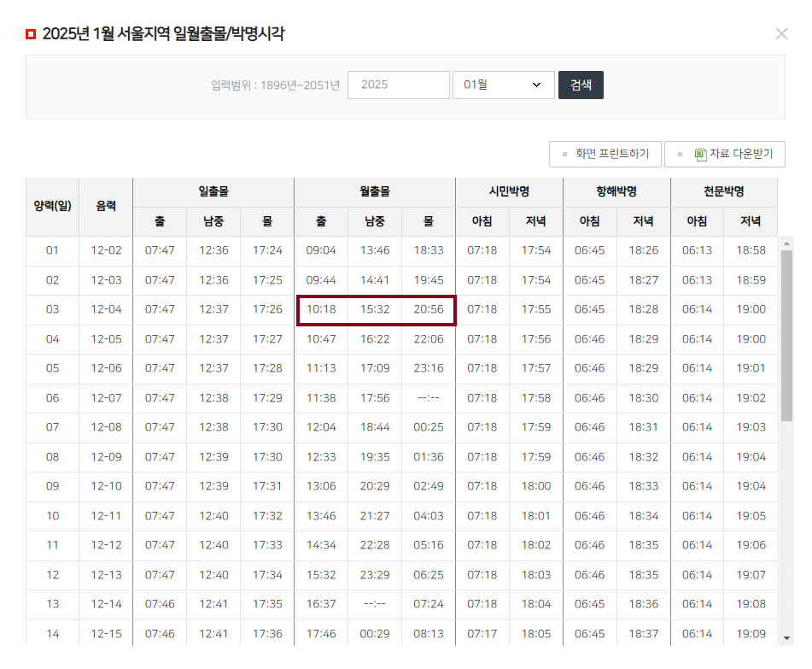812x669 pixels.
Task: Click the 음력 column header
Action: point(106,206)
